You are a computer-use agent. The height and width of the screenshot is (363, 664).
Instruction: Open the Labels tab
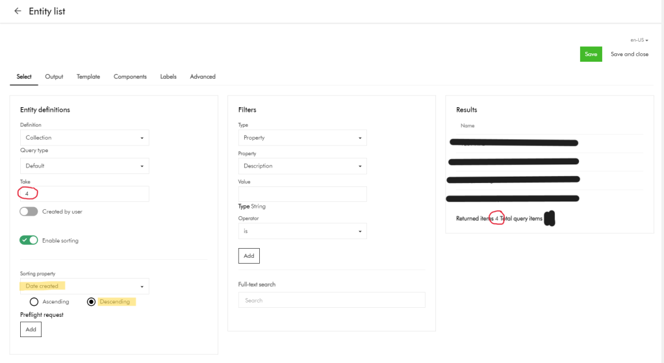coord(168,77)
